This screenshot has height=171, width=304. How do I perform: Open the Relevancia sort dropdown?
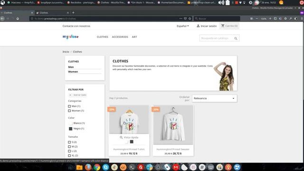(214, 98)
